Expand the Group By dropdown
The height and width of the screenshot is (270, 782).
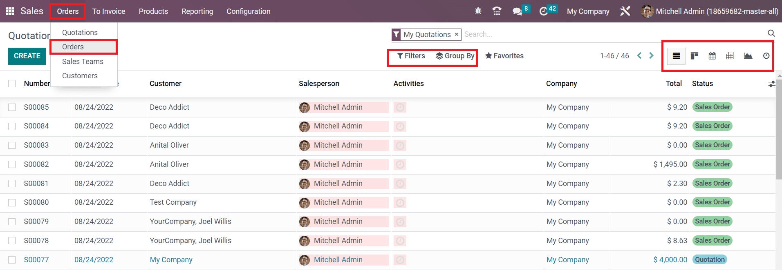coord(455,56)
